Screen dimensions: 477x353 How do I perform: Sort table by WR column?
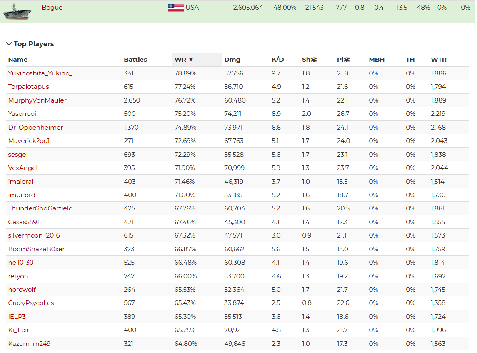click(184, 60)
